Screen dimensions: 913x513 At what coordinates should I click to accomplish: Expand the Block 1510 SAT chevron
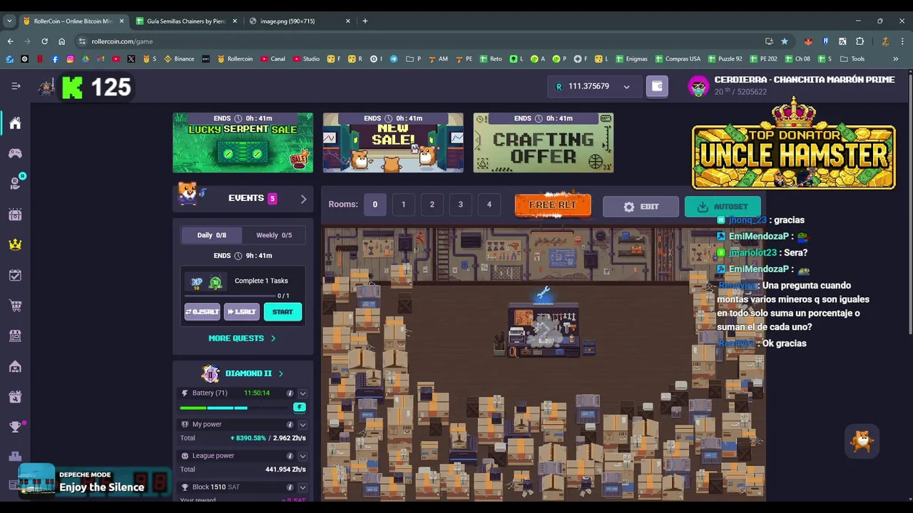tap(302, 487)
